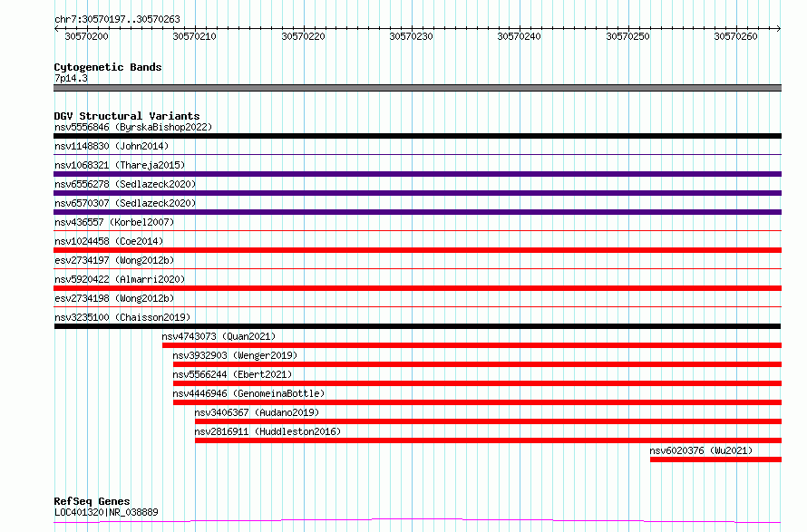Click the red bar under nsv5920422
The image size is (807, 532).
(417, 288)
